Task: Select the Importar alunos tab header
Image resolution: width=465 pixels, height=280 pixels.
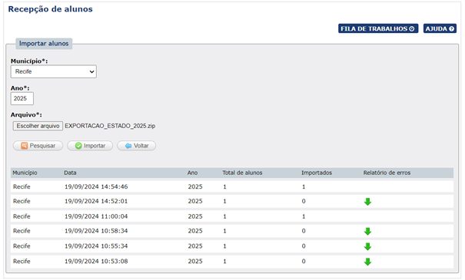Action: click(x=44, y=44)
